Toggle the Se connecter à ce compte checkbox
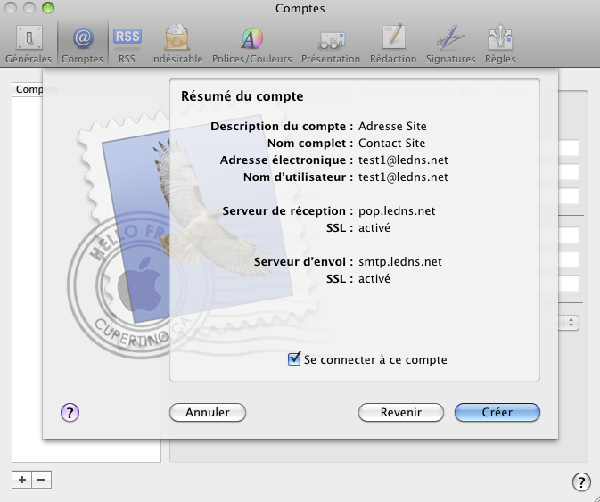The height and width of the screenshot is (502, 600). pos(294,359)
